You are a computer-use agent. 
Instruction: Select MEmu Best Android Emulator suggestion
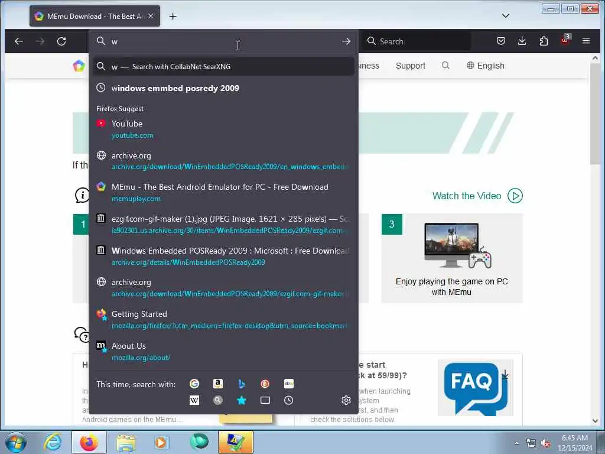[223, 192]
